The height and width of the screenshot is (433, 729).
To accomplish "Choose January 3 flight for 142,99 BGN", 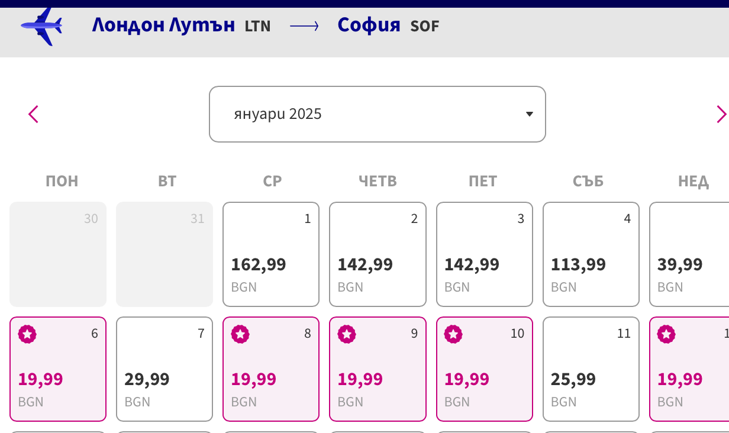I will (x=484, y=254).
